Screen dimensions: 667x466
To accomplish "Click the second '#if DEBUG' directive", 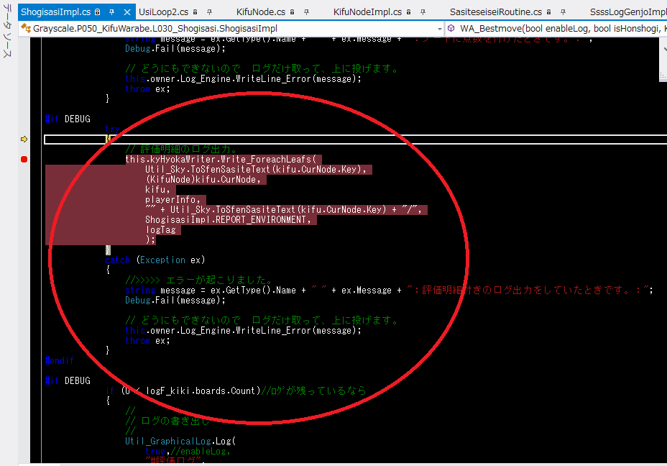I will (x=68, y=380).
